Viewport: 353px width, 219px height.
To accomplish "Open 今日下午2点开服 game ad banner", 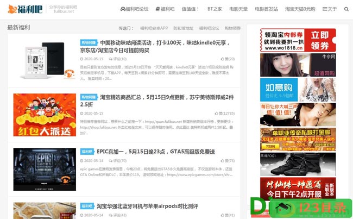I will click(x=298, y=188).
